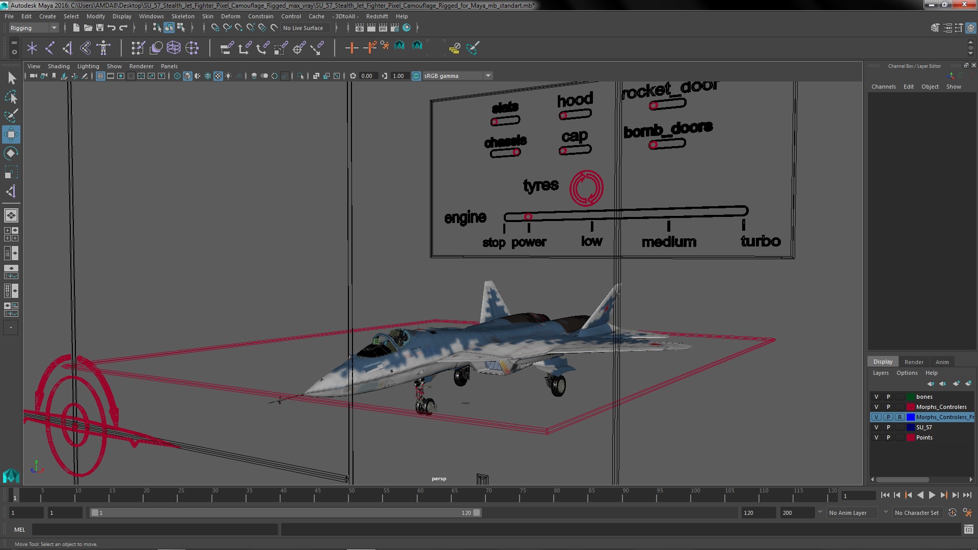Open the No Character Set dropdown
Image resolution: width=978 pixels, height=550 pixels.
(x=918, y=513)
